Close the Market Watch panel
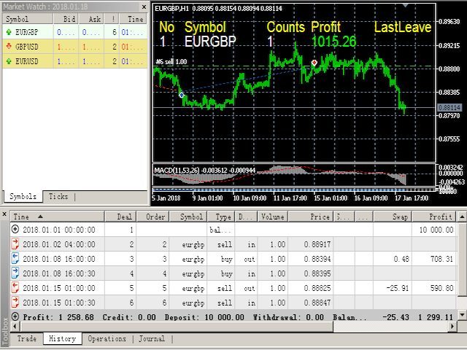 coord(144,7)
